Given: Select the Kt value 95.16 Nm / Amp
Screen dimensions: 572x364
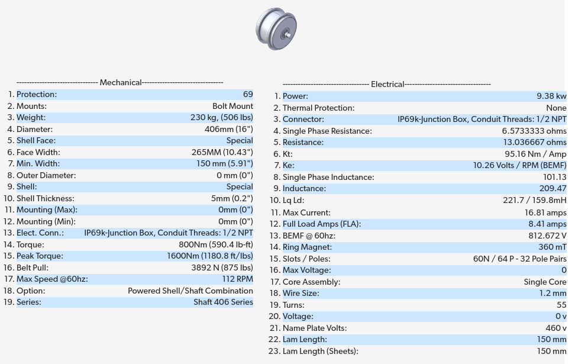Looking at the screenshot, I should point(535,154).
